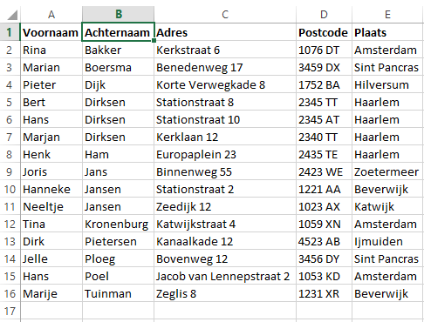
Task: Select row 9 header
Action: tap(10, 171)
